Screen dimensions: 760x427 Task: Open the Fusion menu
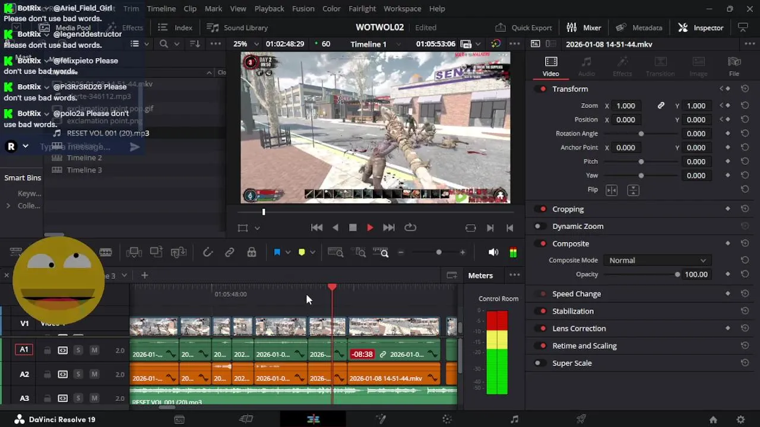click(x=303, y=9)
